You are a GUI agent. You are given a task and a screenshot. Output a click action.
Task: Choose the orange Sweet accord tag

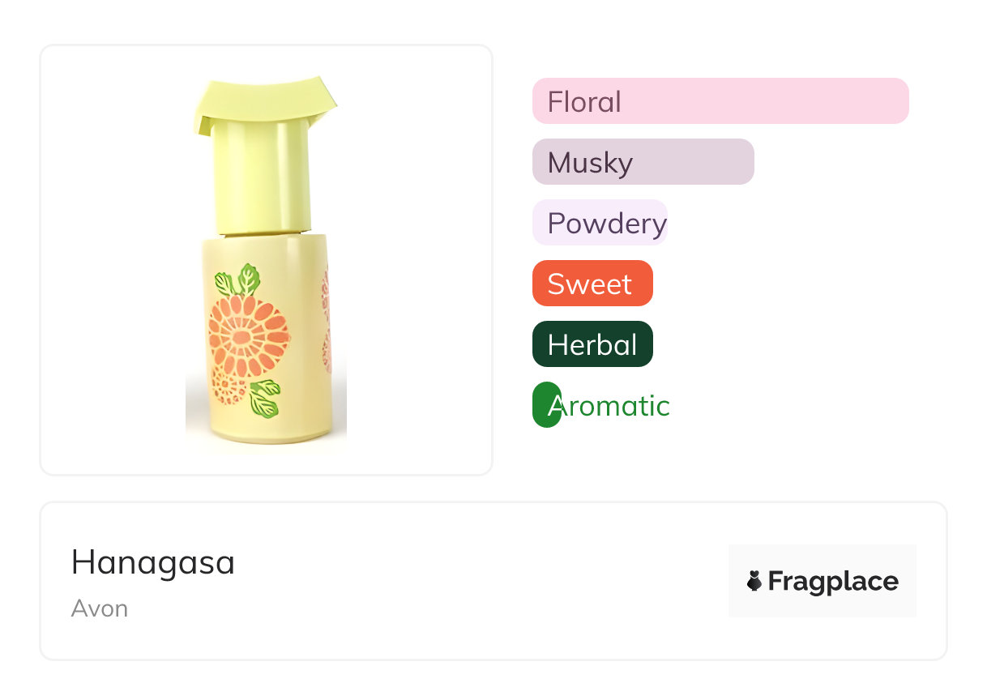pyautogui.click(x=592, y=284)
